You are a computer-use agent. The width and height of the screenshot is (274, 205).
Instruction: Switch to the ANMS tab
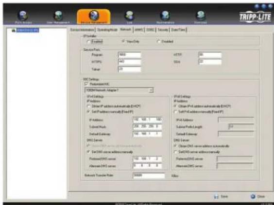[139, 30]
